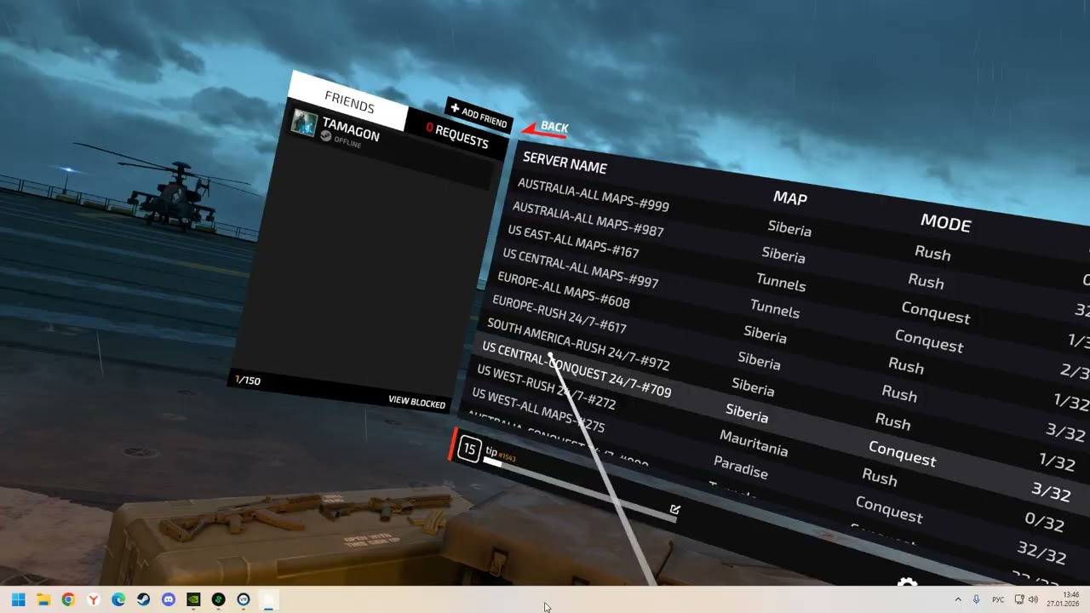Open the Windows Start menu

[18, 599]
